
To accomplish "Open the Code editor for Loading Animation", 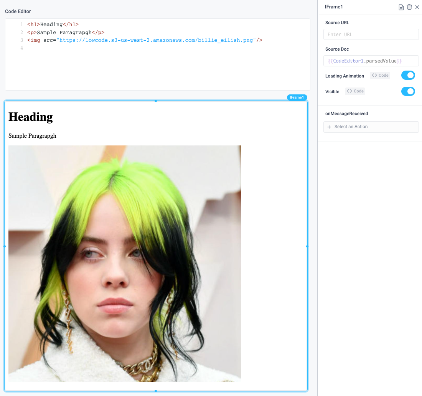I will [380, 75].
